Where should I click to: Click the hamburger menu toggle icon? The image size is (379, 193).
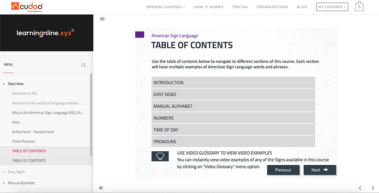pos(102,19)
